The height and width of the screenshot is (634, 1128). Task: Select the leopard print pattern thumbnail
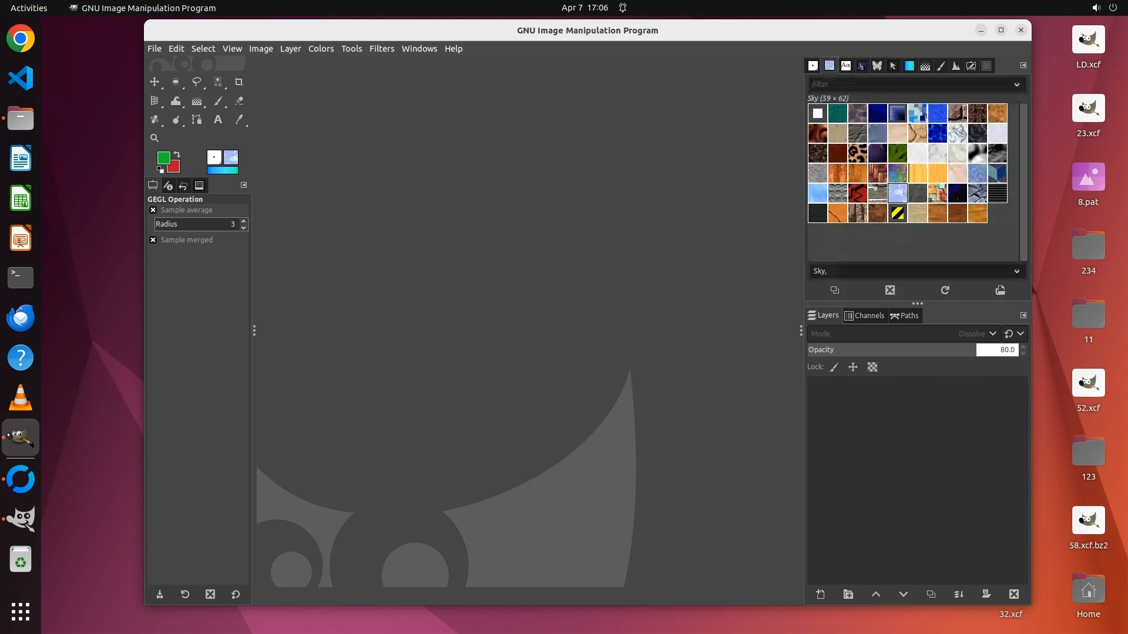tap(857, 153)
